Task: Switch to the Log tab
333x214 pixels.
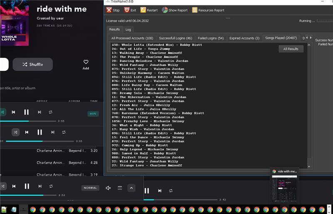Action: (128, 30)
